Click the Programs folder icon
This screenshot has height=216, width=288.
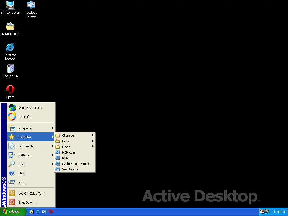point(12,128)
